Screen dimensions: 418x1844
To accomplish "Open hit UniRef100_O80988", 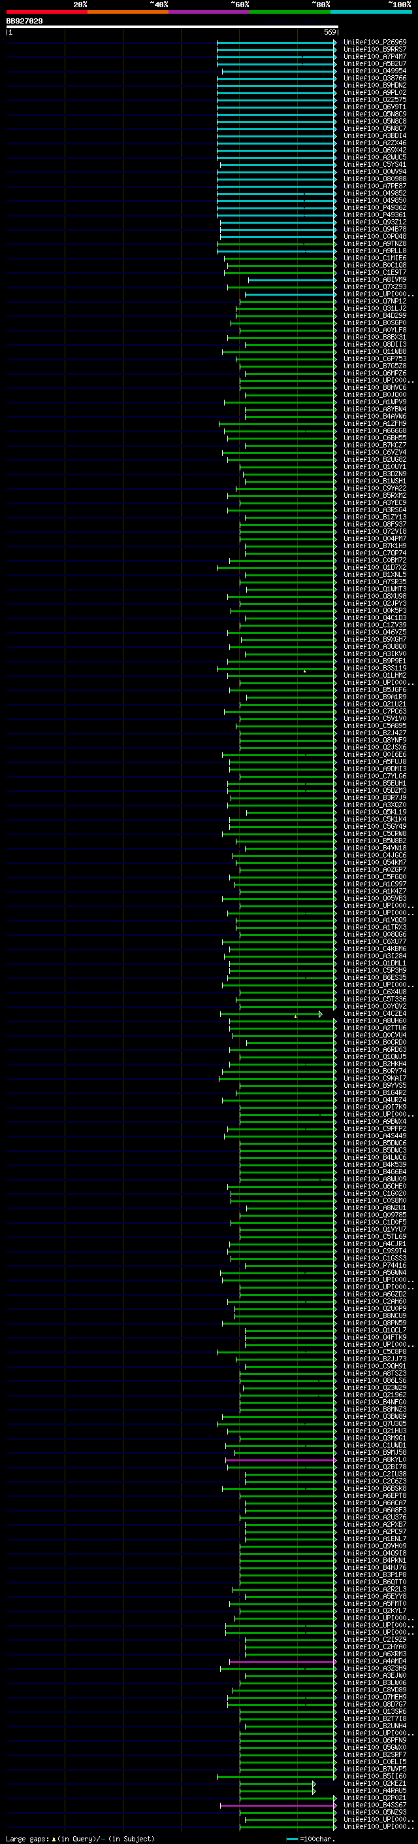I will click(375, 179).
